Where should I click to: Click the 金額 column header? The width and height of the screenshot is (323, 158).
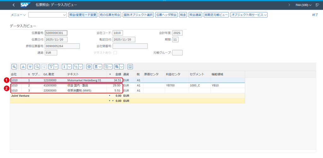[115, 74]
